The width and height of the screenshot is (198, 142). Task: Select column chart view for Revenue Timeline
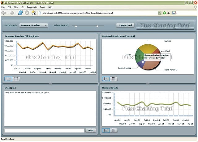(16, 79)
